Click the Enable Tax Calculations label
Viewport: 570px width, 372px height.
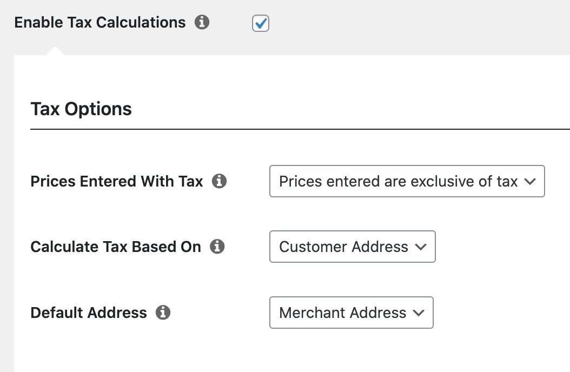pos(100,23)
